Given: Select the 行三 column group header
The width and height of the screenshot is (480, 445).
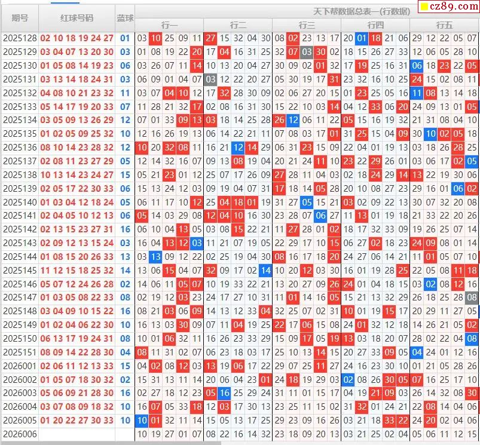Looking at the screenshot, I should 307,25.
